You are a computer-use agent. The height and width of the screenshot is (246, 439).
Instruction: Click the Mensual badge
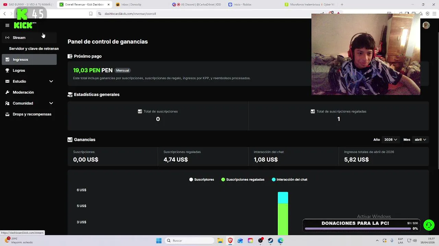(122, 70)
